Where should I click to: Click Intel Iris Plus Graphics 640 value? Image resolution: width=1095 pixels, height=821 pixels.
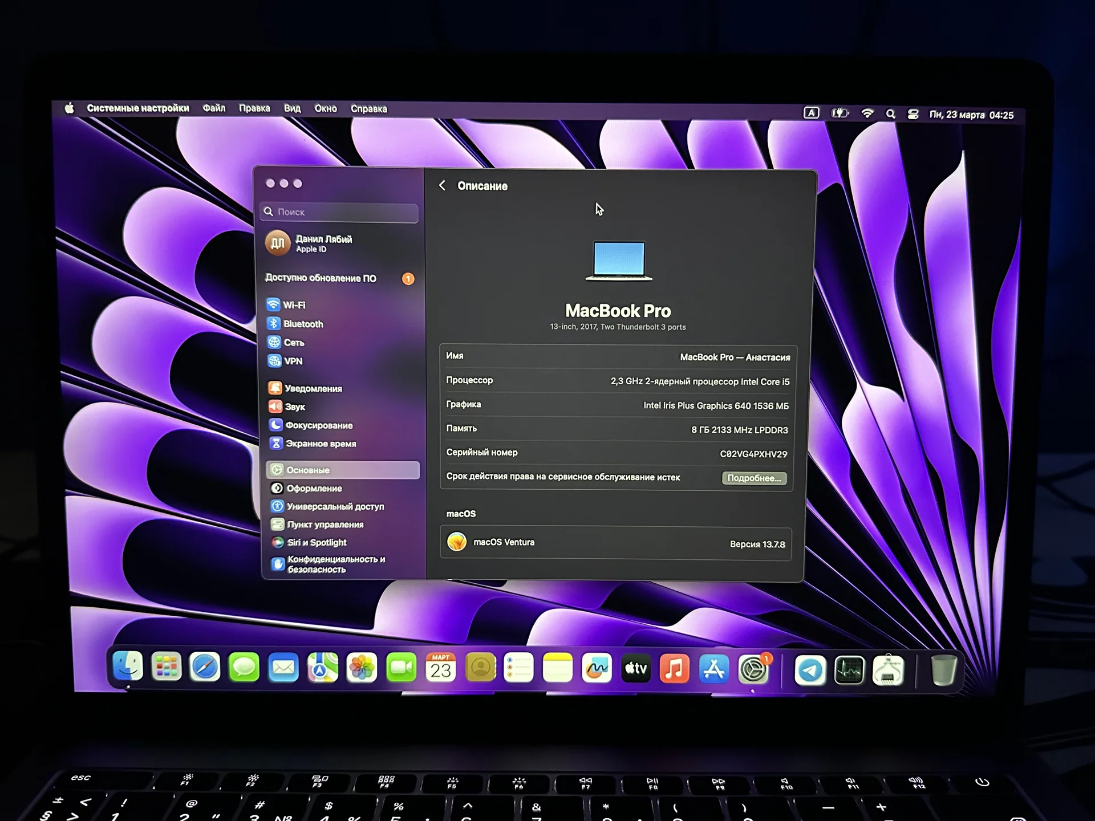[x=716, y=405]
